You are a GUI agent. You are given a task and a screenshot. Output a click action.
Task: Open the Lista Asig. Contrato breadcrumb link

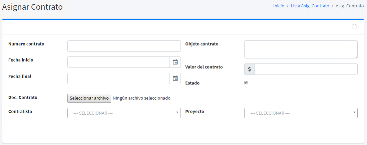point(310,6)
